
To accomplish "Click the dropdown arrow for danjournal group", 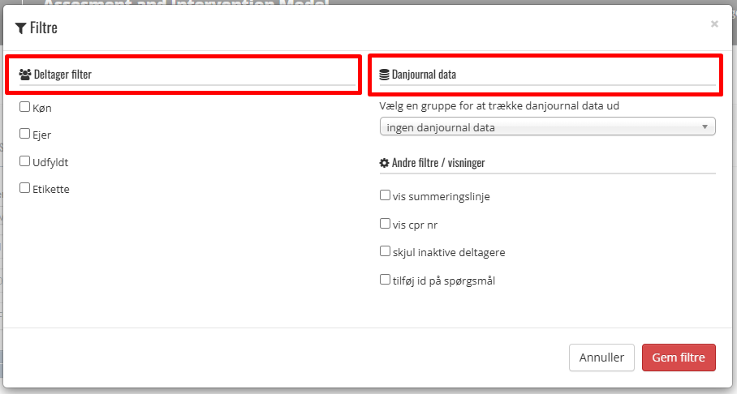I will click(705, 127).
